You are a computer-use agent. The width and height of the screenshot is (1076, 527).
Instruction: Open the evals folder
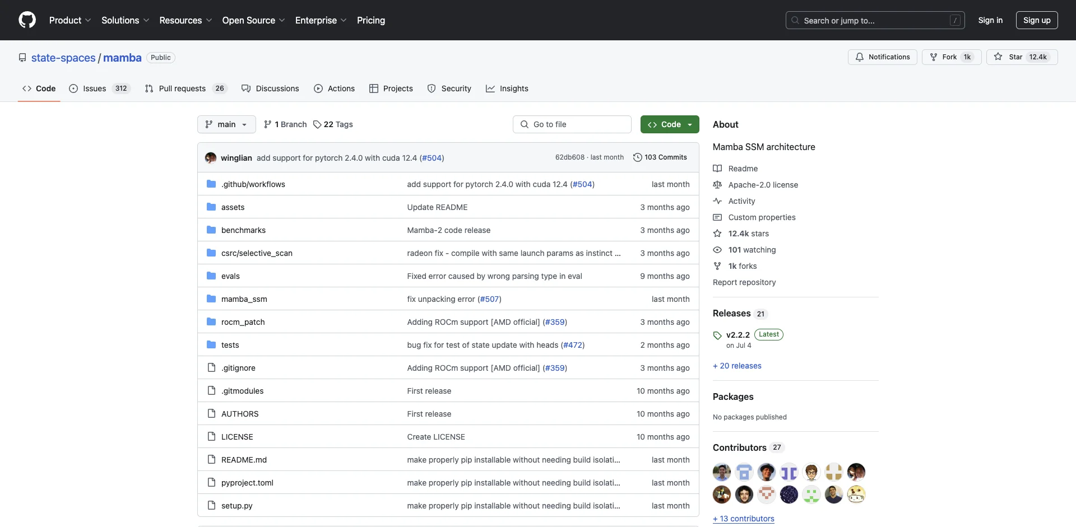pyautogui.click(x=230, y=276)
